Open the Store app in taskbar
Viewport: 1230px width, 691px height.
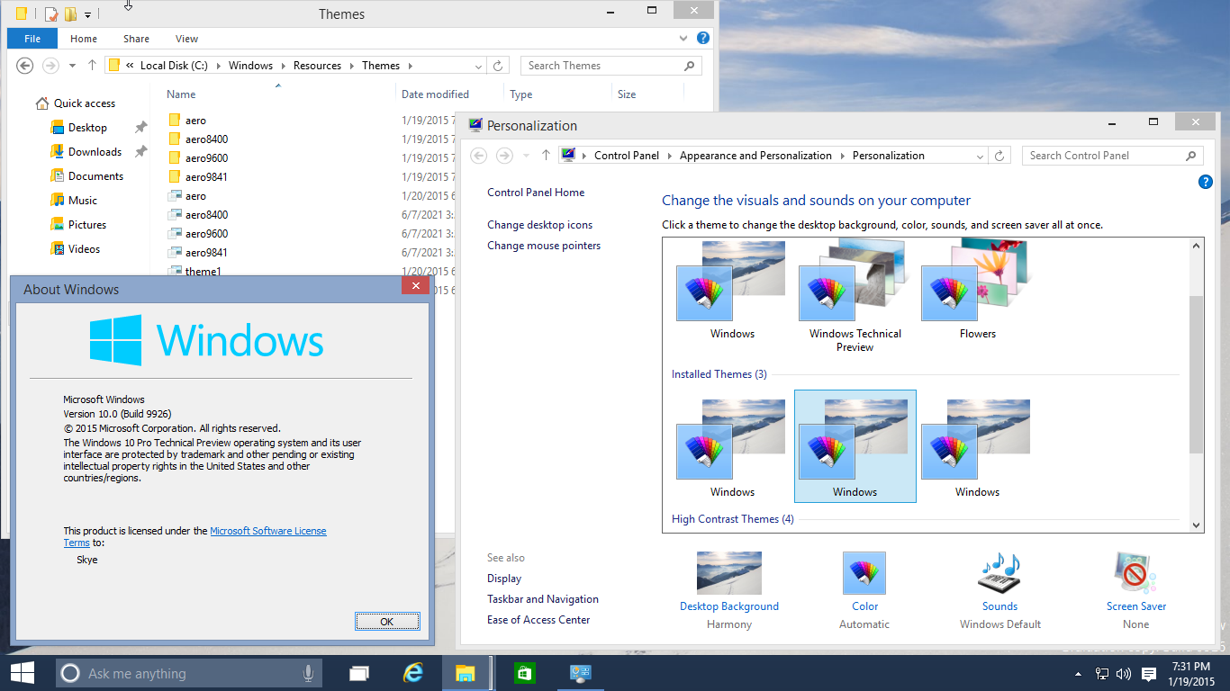pos(524,673)
